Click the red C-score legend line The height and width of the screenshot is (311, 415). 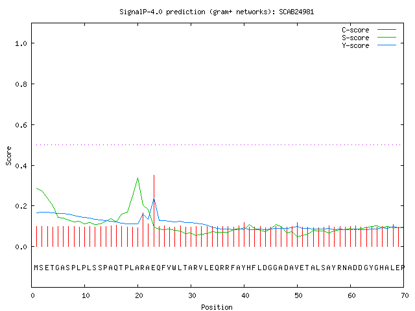[x=386, y=30]
